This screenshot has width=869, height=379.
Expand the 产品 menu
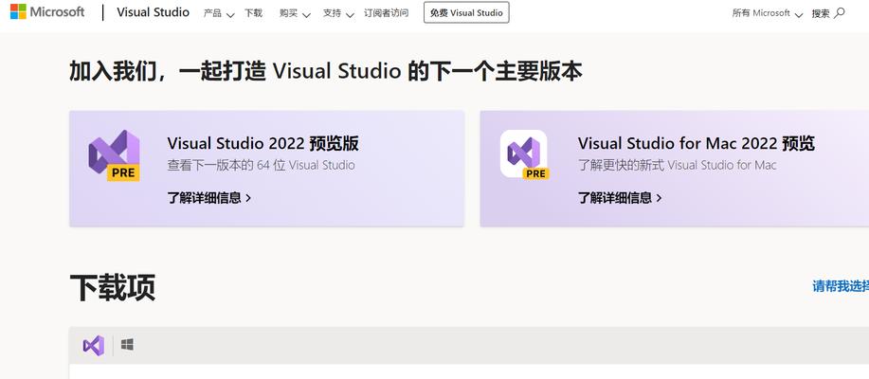pyautogui.click(x=218, y=12)
